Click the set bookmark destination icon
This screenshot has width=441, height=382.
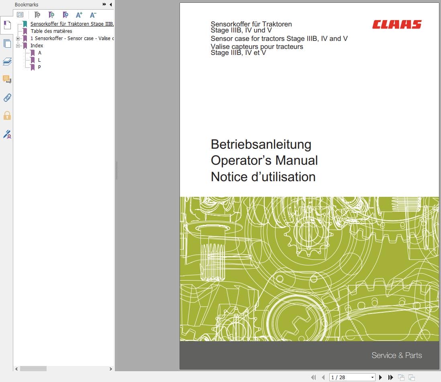[x=65, y=14]
